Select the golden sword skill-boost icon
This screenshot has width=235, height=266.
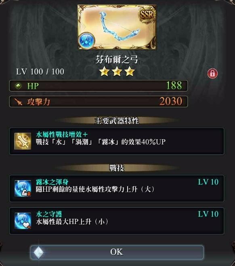pos(23,141)
